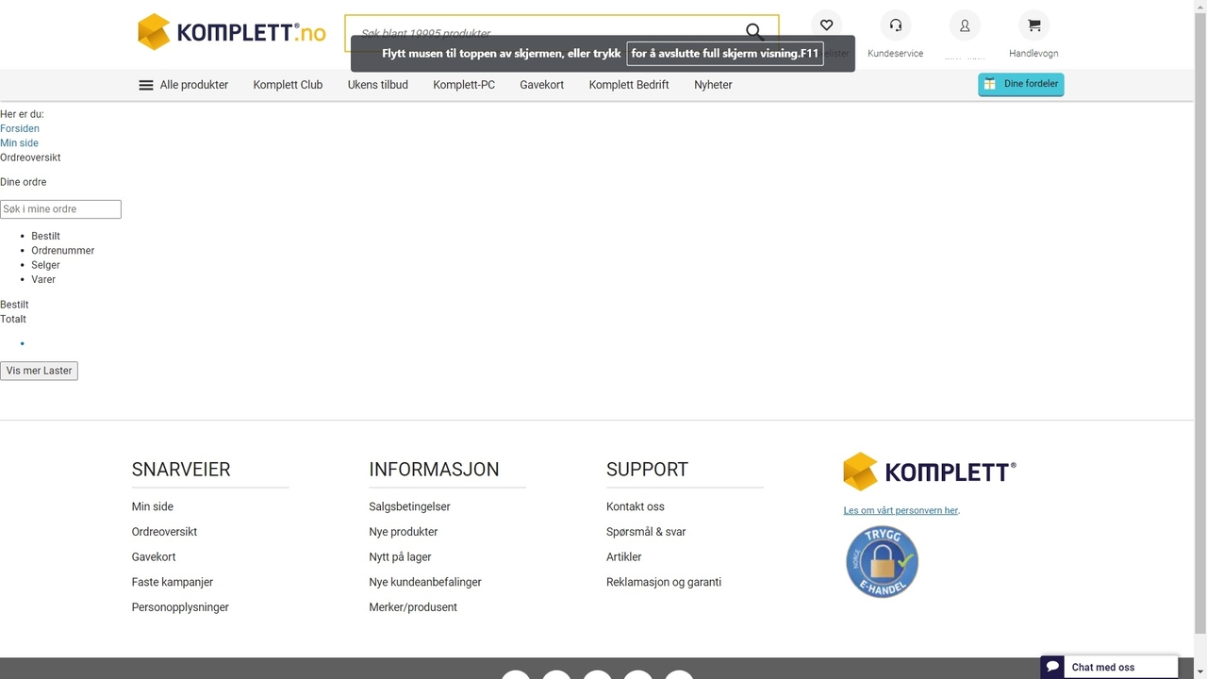Image resolution: width=1207 pixels, height=679 pixels.
Task: Open Nyheter menu item
Action: [x=713, y=85]
